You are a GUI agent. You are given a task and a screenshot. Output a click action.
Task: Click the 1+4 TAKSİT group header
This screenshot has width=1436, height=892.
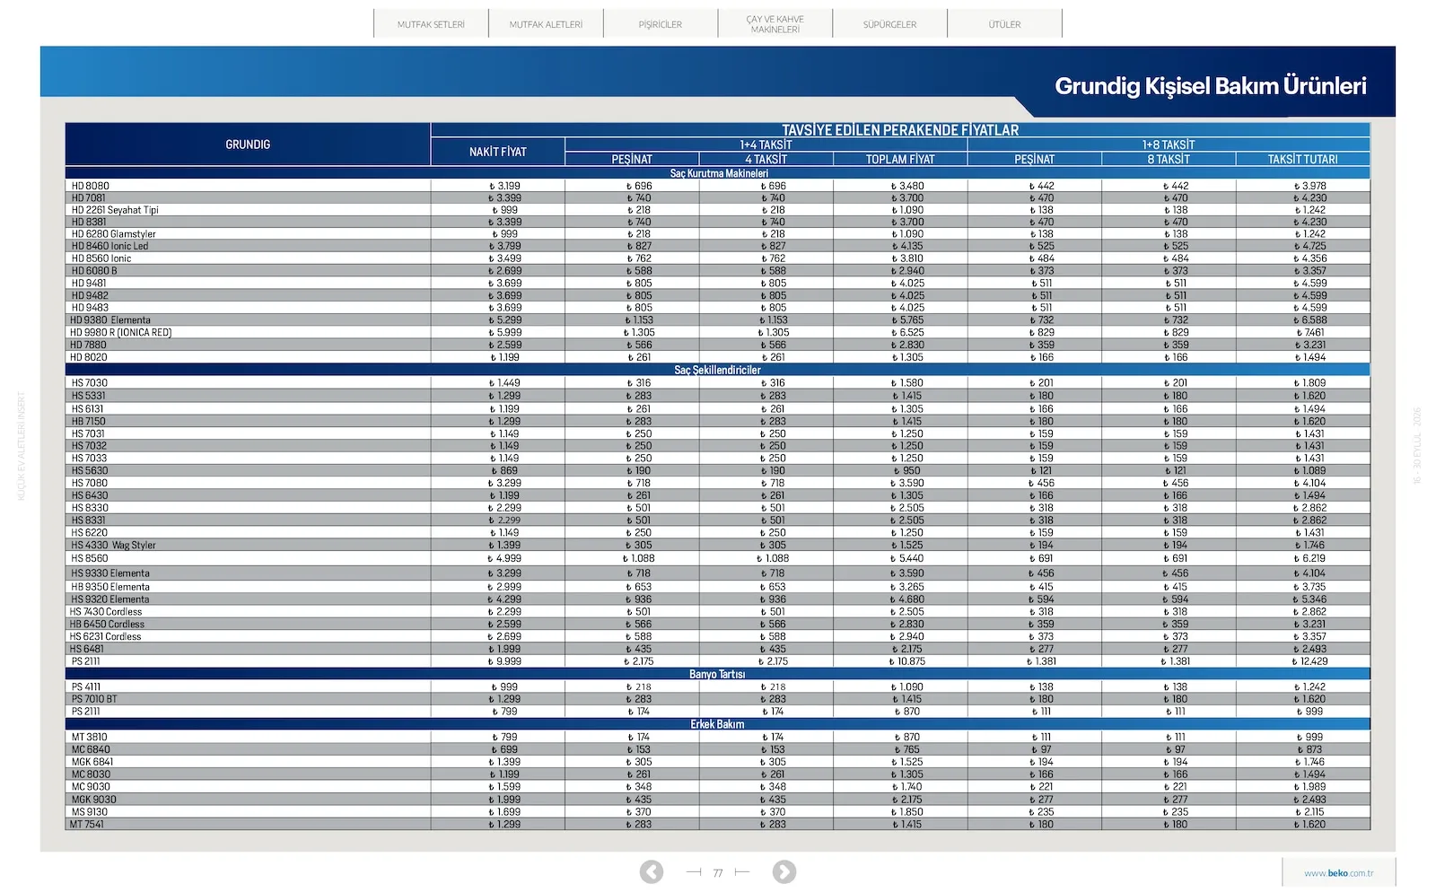click(x=766, y=144)
